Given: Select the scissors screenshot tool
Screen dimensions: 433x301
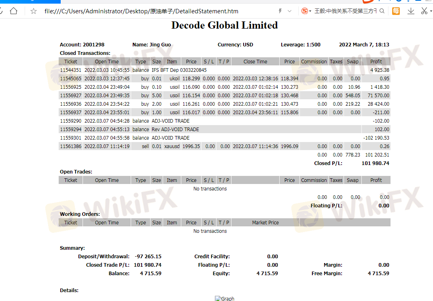Looking at the screenshot, I should coord(424,11).
